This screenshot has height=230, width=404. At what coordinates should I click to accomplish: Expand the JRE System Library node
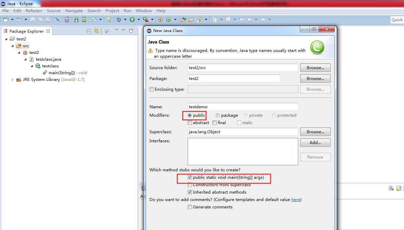13,80
